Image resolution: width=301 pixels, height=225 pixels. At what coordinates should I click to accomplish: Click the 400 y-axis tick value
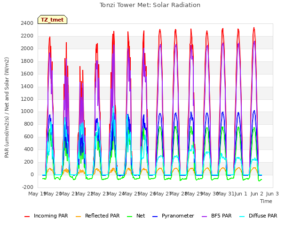click(x=29, y=149)
